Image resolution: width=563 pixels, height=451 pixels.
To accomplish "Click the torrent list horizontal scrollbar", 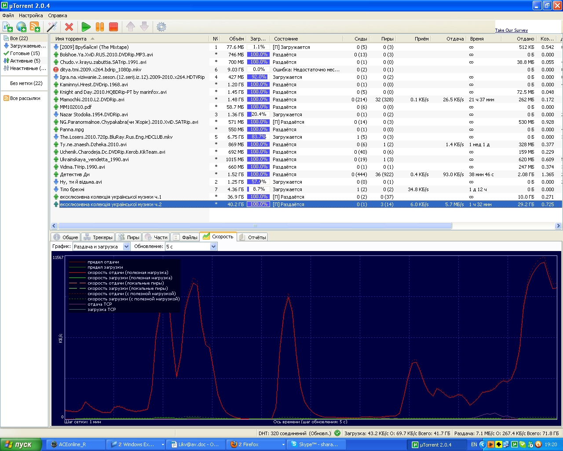I will tap(255, 226).
